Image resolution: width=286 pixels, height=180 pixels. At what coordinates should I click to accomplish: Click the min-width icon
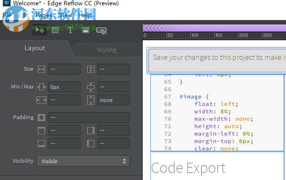click(x=41, y=87)
